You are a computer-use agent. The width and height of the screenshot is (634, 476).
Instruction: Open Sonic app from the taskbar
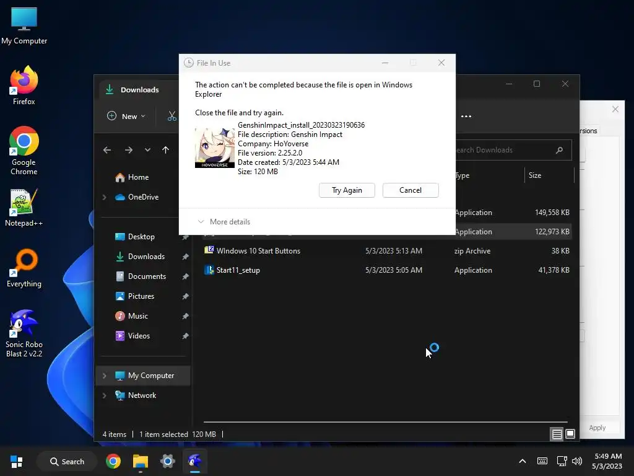click(x=194, y=461)
